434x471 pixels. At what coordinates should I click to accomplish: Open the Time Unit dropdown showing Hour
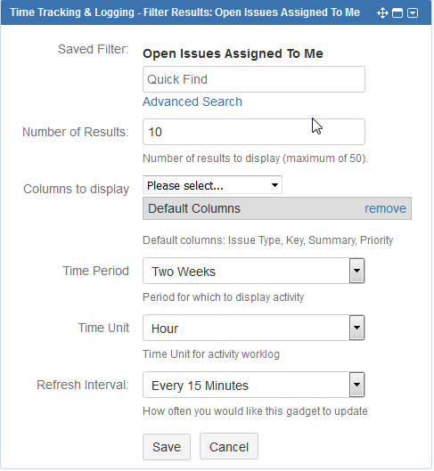255,329
